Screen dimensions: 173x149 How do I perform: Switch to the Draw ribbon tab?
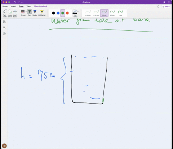tap(21, 7)
